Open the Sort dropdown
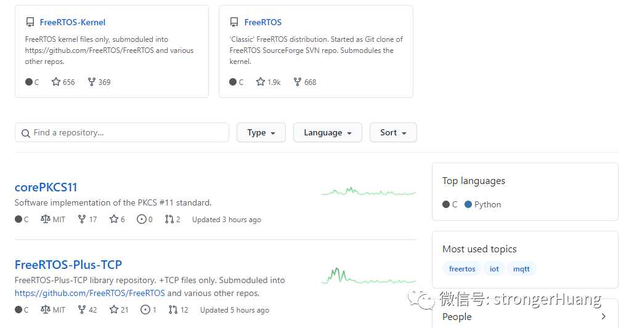Screen dimensions: 621x328 [x=393, y=132]
